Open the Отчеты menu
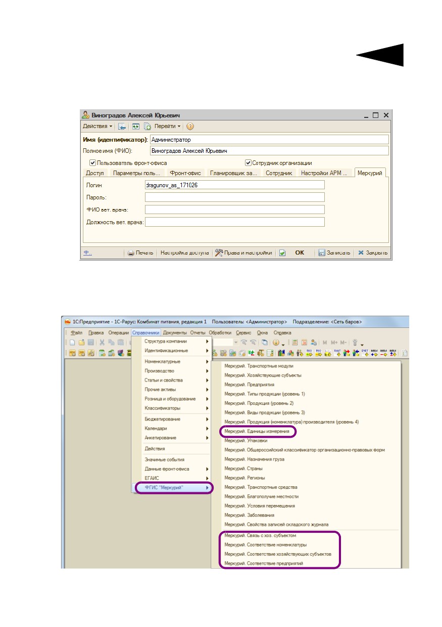The image size is (442, 627). click(x=198, y=332)
